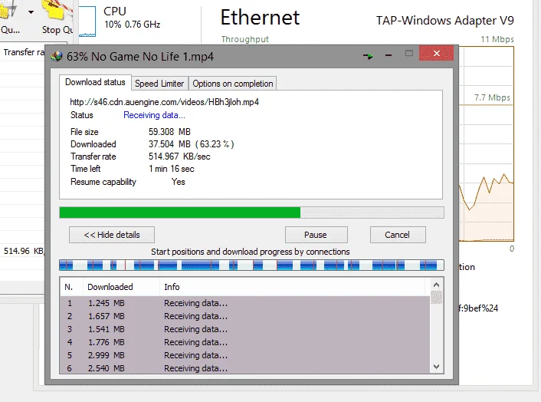Click the scrollbar thumb of the connections list

pyautogui.click(x=436, y=297)
